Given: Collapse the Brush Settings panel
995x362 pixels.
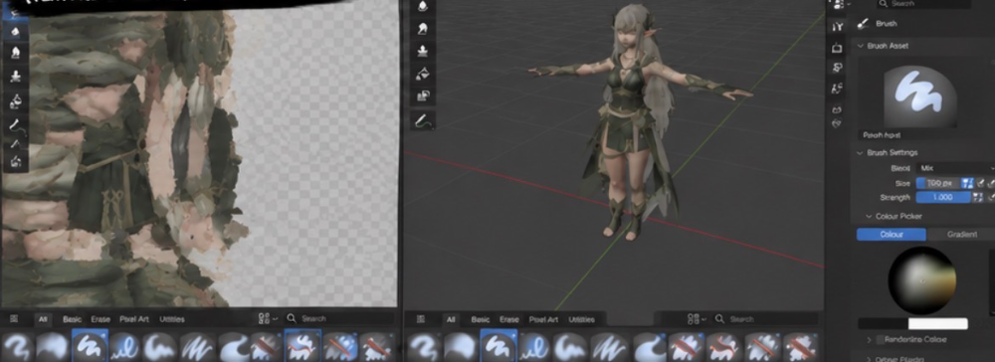Looking at the screenshot, I should (x=861, y=153).
